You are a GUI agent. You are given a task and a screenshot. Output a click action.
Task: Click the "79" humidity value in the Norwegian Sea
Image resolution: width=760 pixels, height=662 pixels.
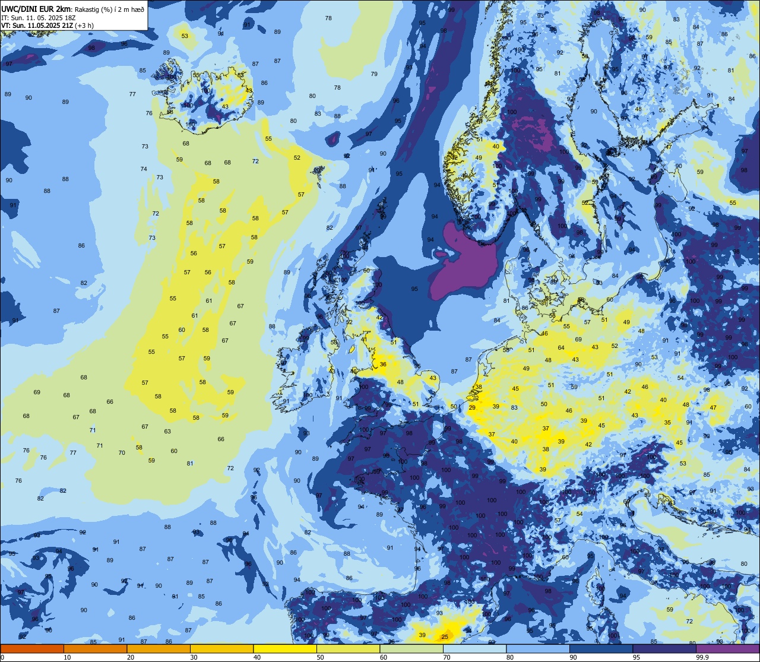(x=374, y=74)
